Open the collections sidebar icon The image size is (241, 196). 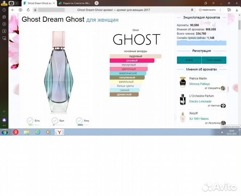point(4,17)
